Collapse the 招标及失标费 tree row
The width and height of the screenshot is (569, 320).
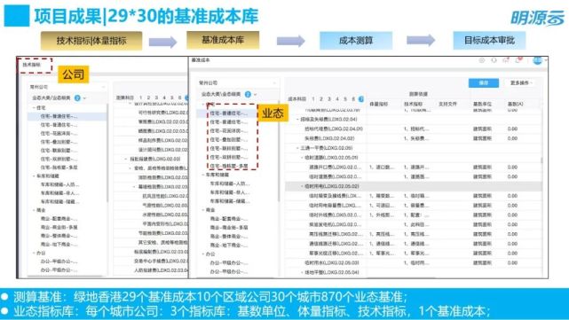[297, 120]
